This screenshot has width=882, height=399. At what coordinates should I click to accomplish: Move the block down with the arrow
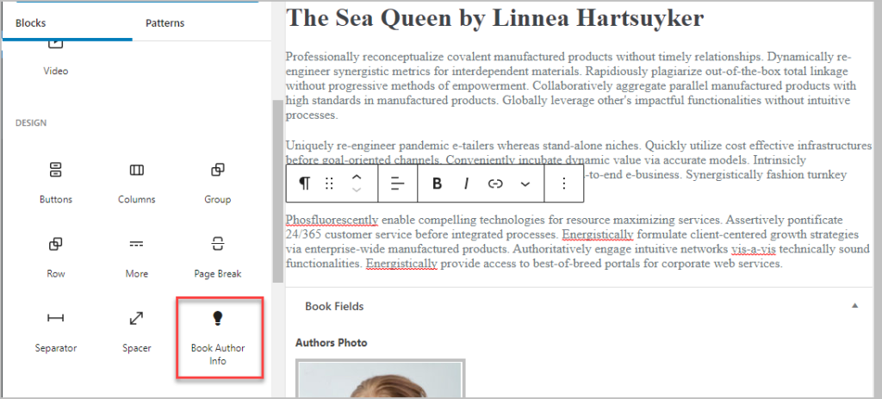point(356,190)
